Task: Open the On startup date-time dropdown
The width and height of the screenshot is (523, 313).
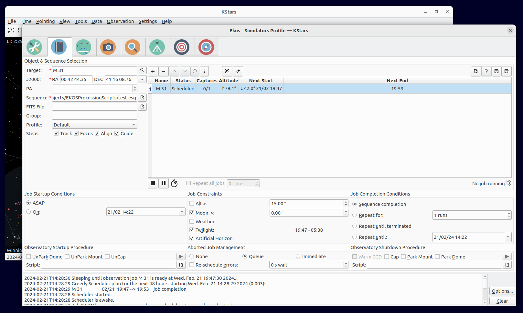Action: (182, 212)
